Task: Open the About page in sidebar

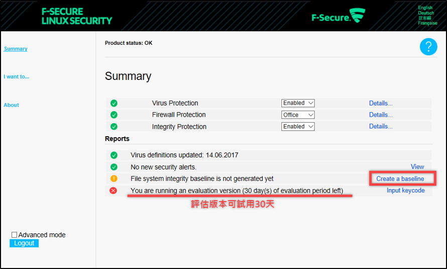Action: pyautogui.click(x=12, y=105)
